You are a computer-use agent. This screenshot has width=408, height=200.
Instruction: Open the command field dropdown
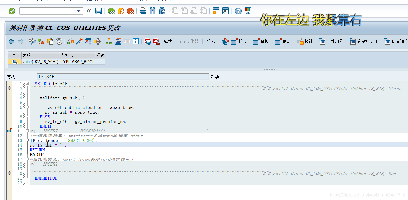[x=78, y=11]
